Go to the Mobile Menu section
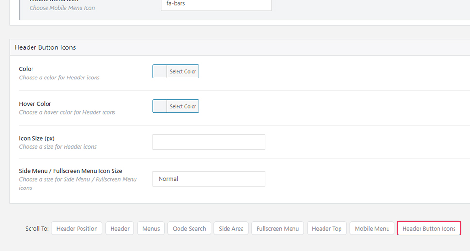 coord(372,229)
